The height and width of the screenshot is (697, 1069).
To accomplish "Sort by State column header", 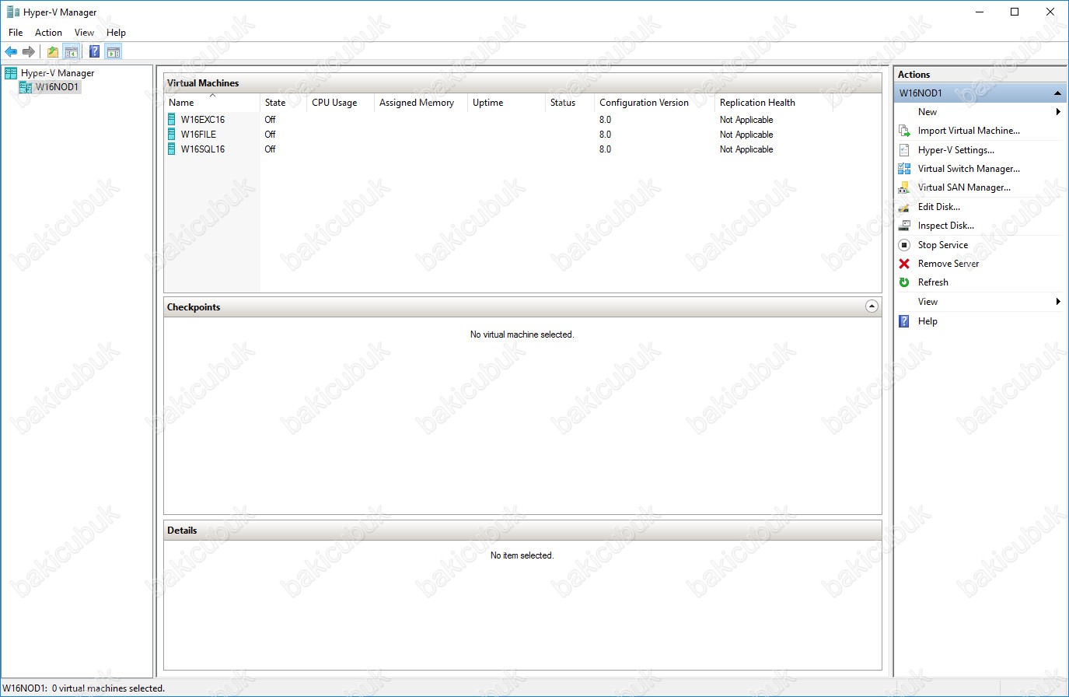I will tap(283, 103).
